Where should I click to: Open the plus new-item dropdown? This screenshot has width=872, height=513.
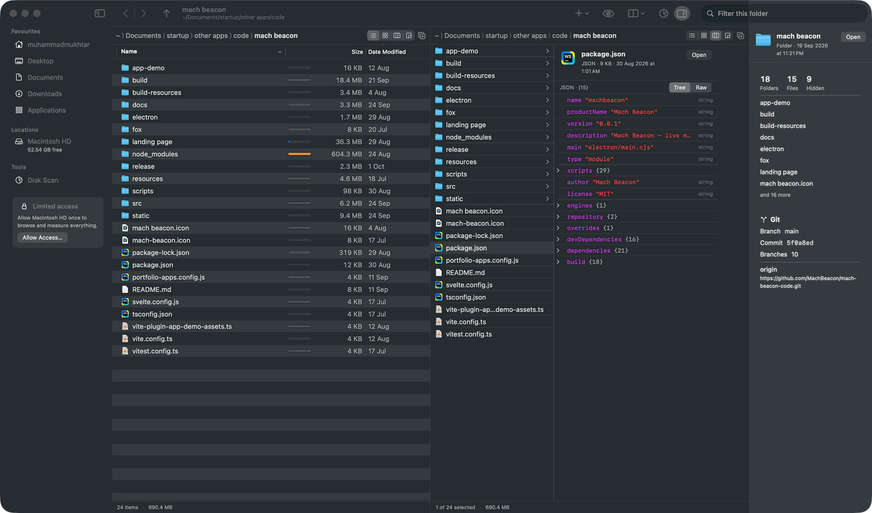pyautogui.click(x=582, y=13)
